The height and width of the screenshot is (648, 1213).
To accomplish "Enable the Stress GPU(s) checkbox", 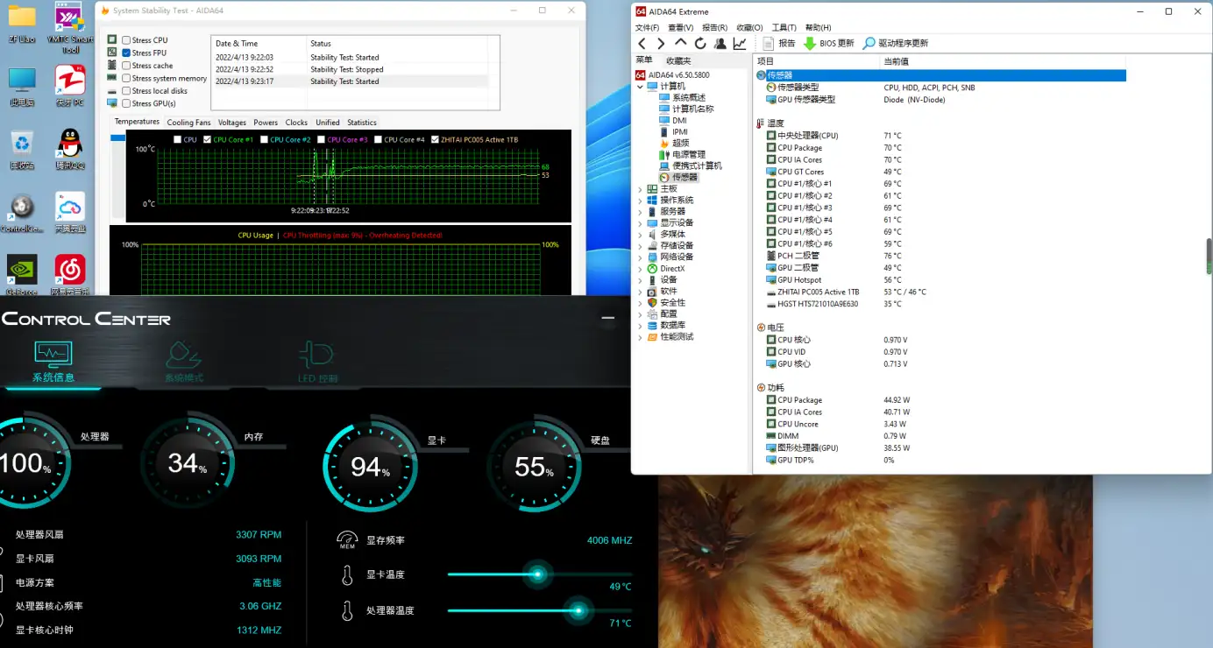I will [126, 103].
